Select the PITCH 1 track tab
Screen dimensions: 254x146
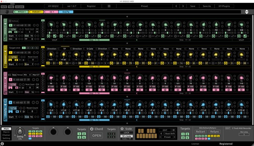21,12
